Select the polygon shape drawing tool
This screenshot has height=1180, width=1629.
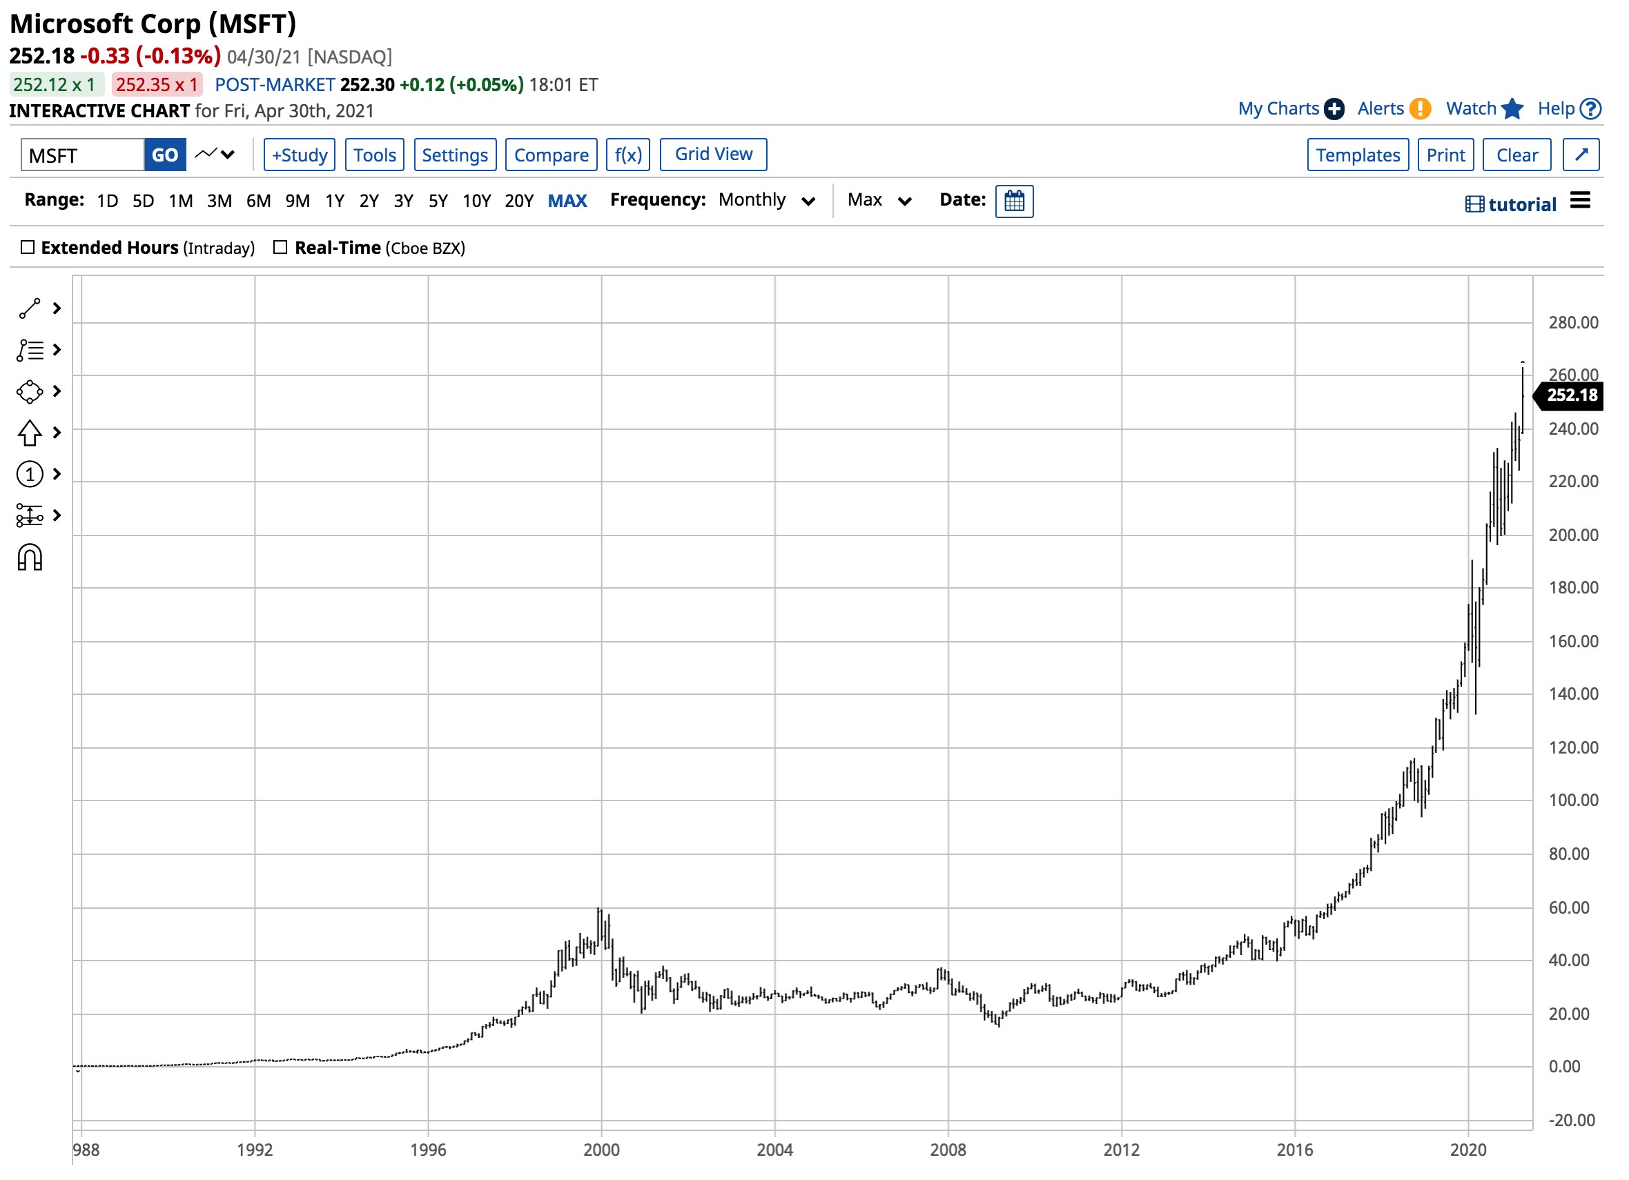[x=30, y=393]
